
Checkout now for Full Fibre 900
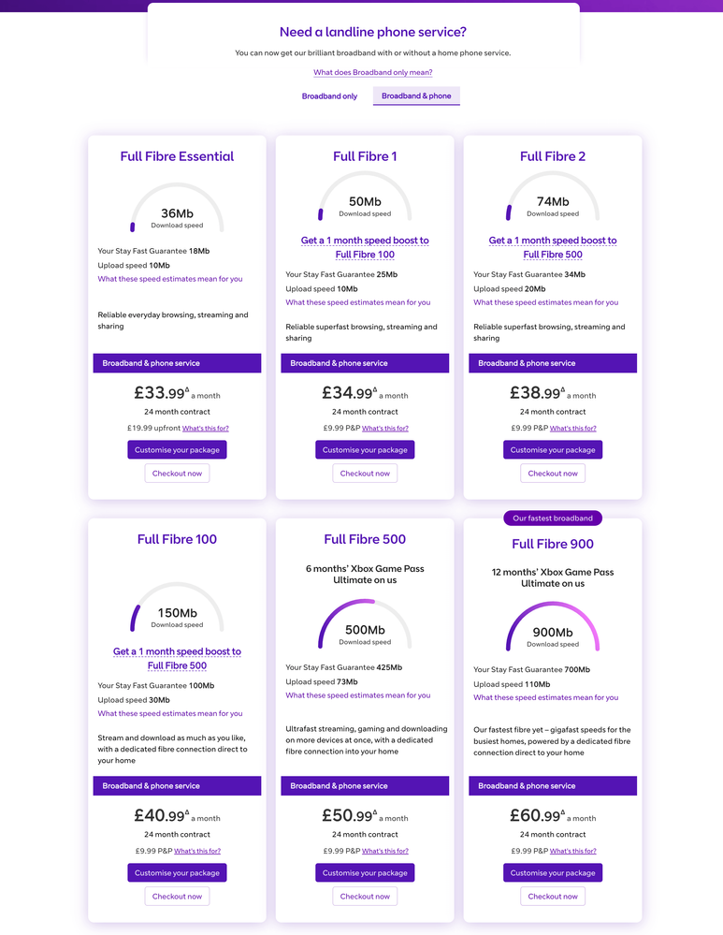pyautogui.click(x=553, y=897)
